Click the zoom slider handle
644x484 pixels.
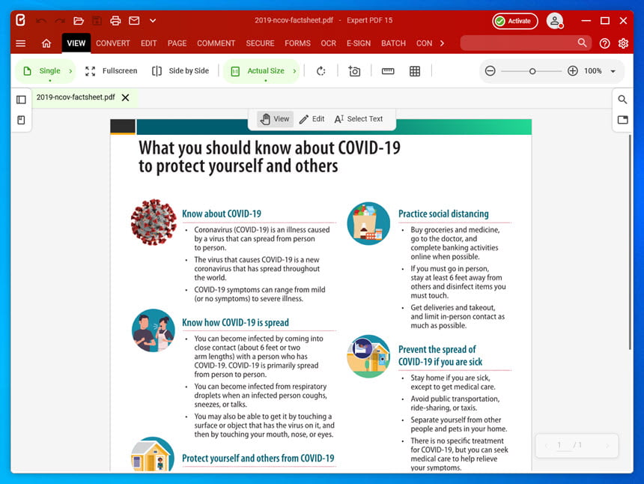(532, 71)
